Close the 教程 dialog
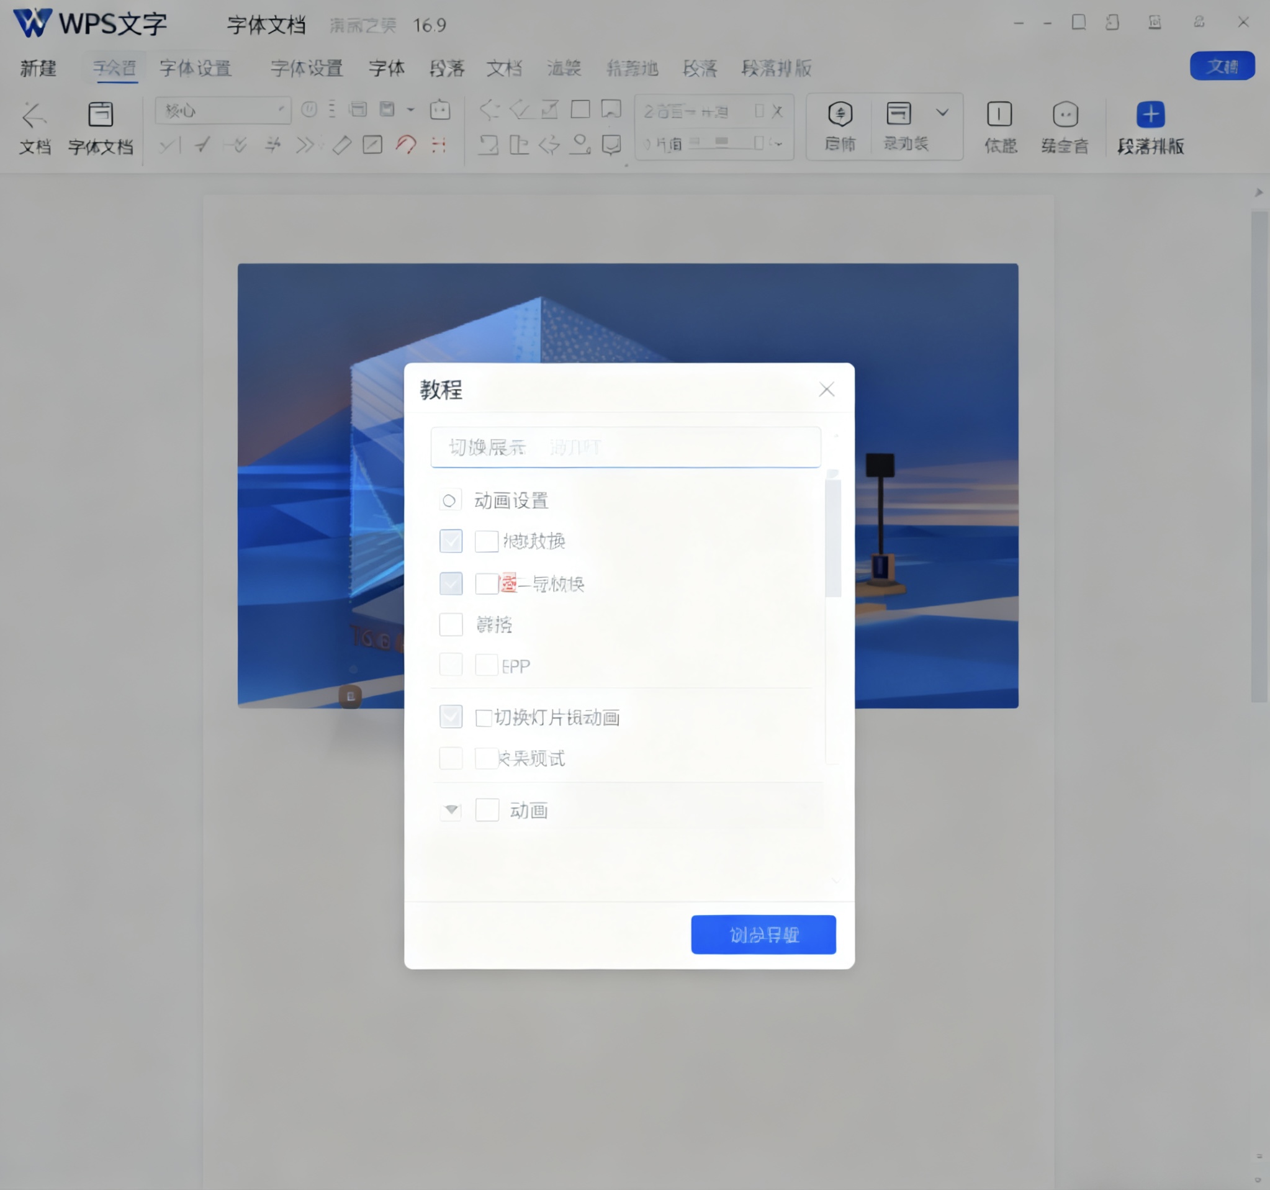Viewport: 1270px width, 1190px height. point(826,390)
